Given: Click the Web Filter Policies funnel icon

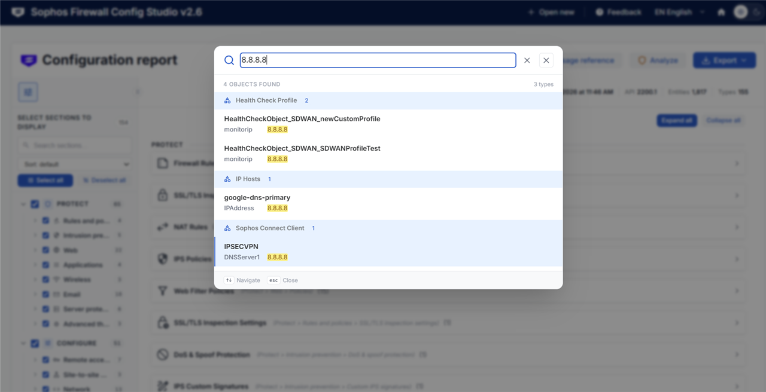Looking at the screenshot, I should pos(162,291).
